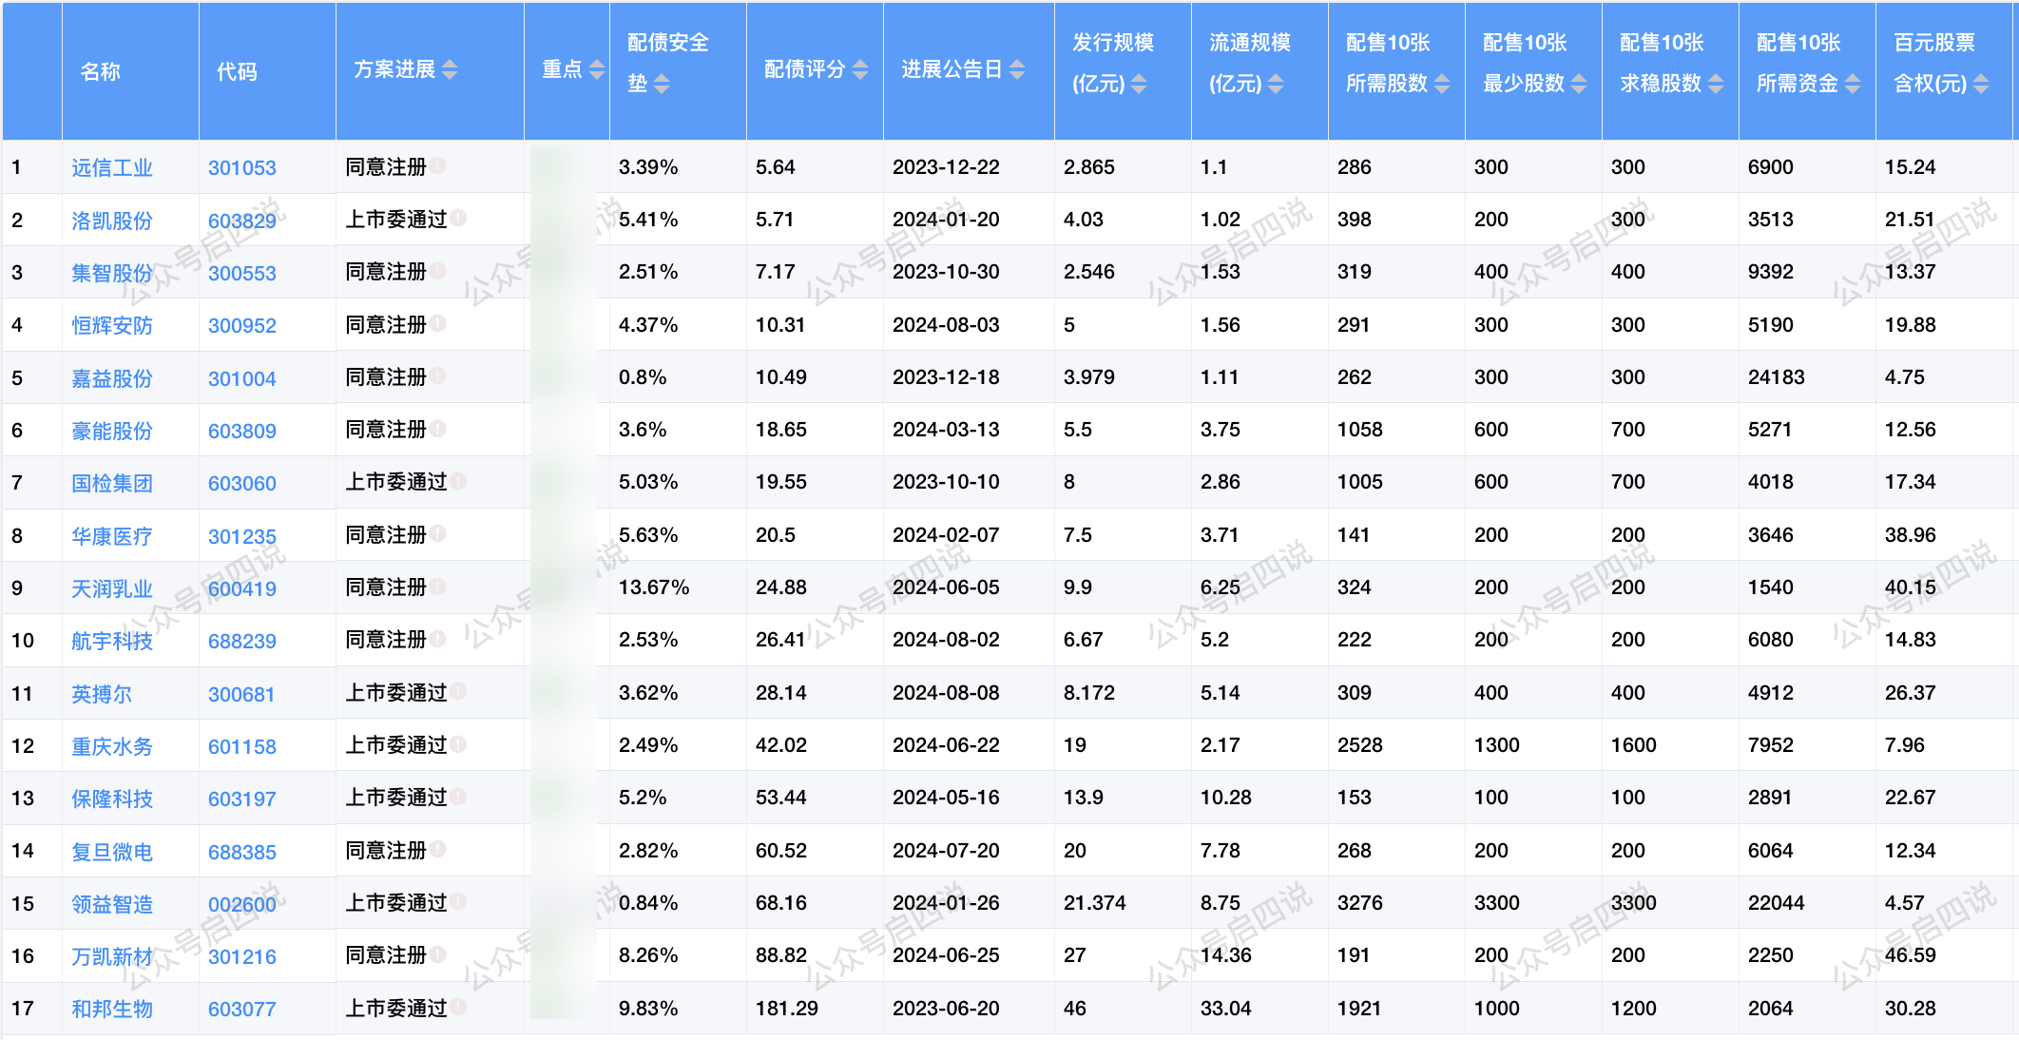
Task: Open 天润乳业 stock name link
Action: pos(111,588)
